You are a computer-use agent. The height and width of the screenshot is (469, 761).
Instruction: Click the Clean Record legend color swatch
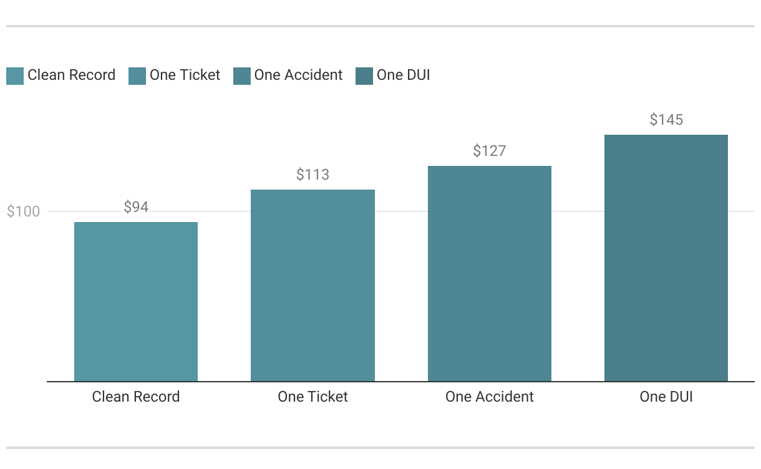15,76
